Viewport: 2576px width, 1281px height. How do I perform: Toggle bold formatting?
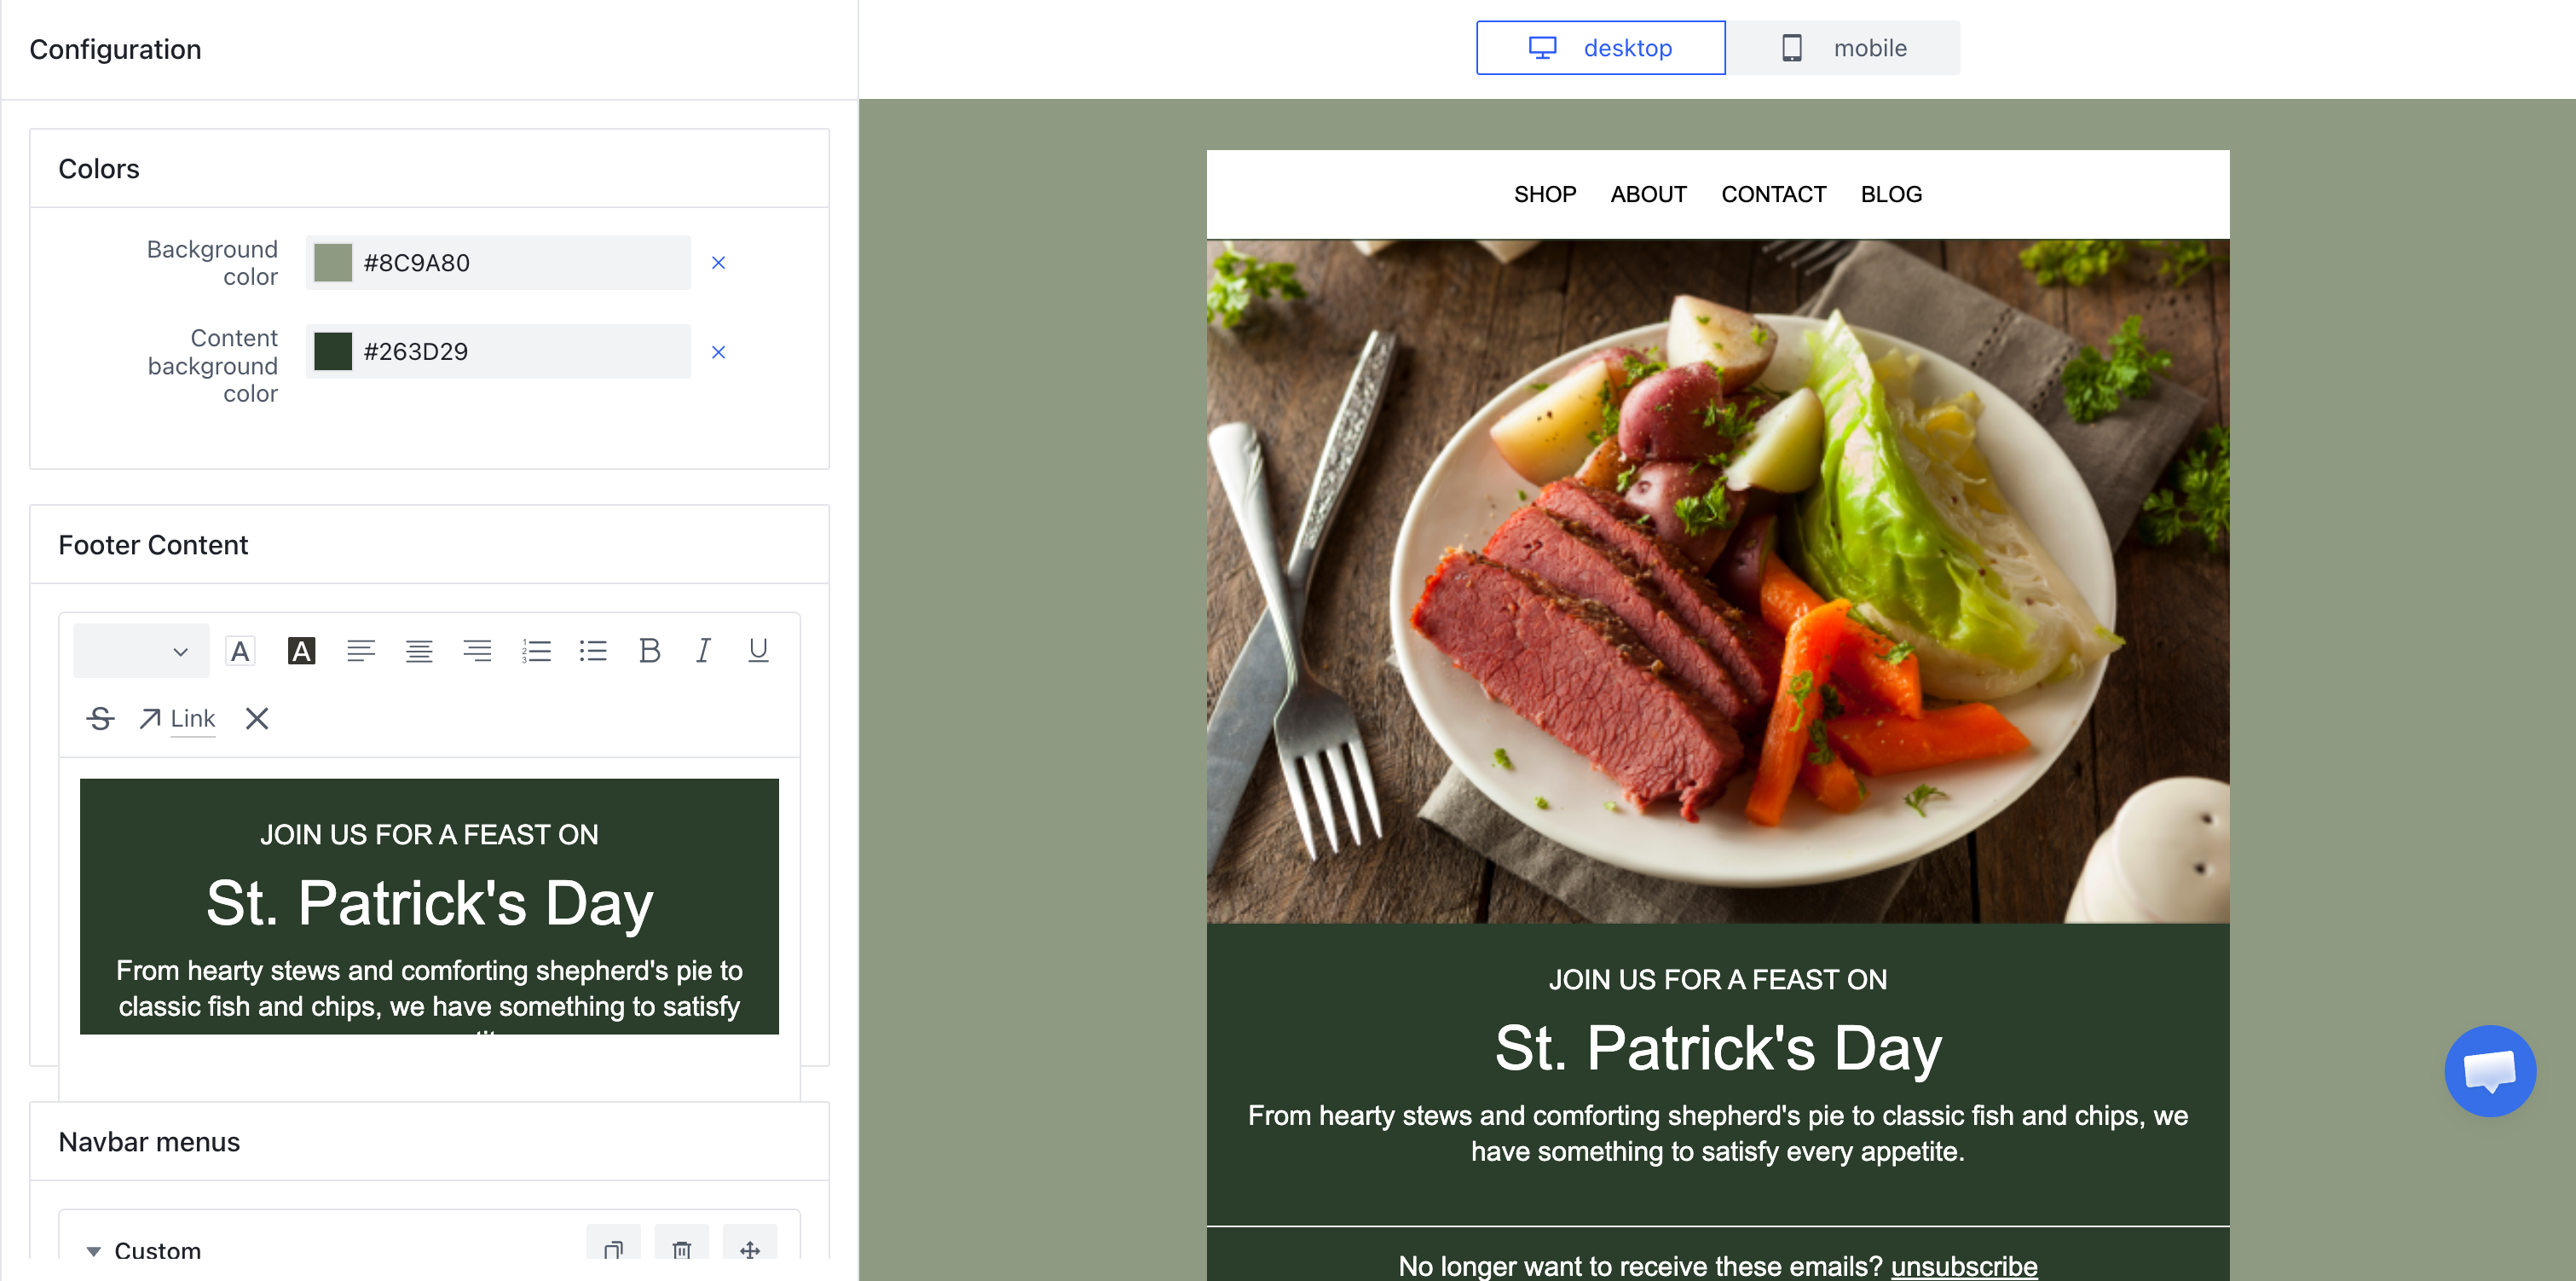pos(649,652)
